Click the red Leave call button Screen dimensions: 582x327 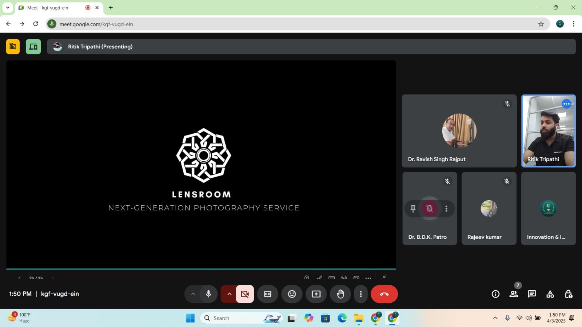click(384, 294)
